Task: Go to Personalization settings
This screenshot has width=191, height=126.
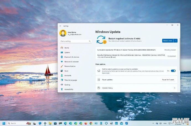Action: point(70,66)
